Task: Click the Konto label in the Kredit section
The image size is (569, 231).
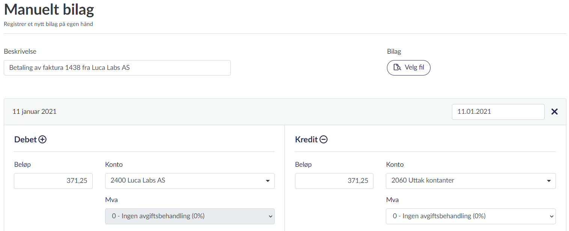Action: (394, 165)
